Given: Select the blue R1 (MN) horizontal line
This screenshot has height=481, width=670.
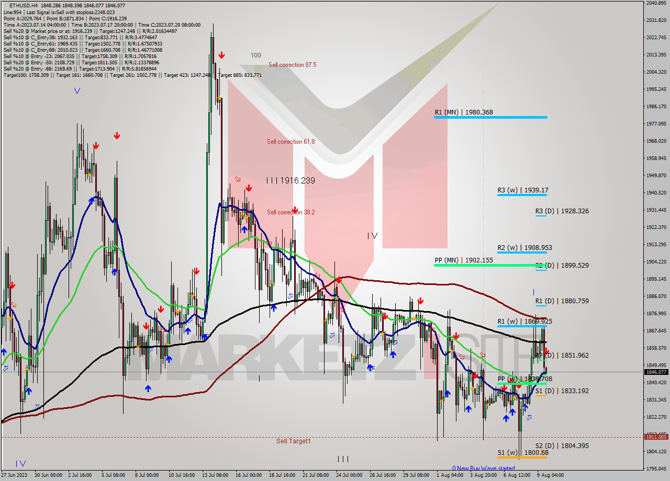Looking at the screenshot, I should (490, 117).
